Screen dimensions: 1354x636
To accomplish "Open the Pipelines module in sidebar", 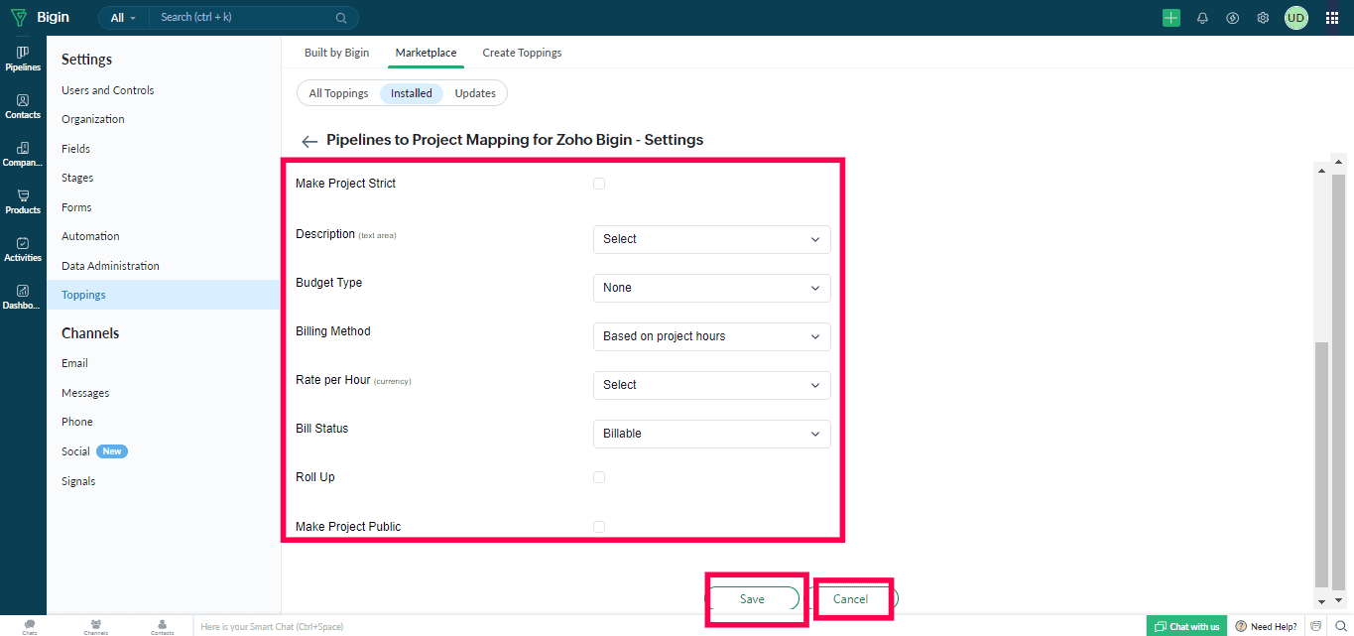I will click(x=23, y=59).
